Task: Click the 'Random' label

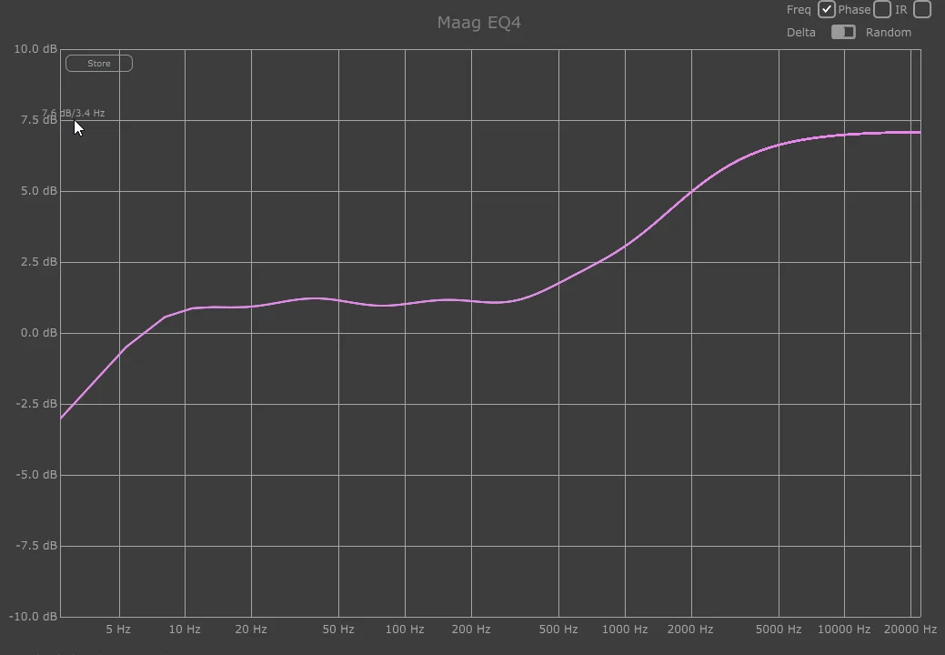Action: [x=889, y=33]
